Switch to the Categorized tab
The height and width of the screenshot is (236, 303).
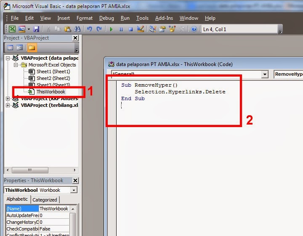pyautogui.click(x=45, y=200)
